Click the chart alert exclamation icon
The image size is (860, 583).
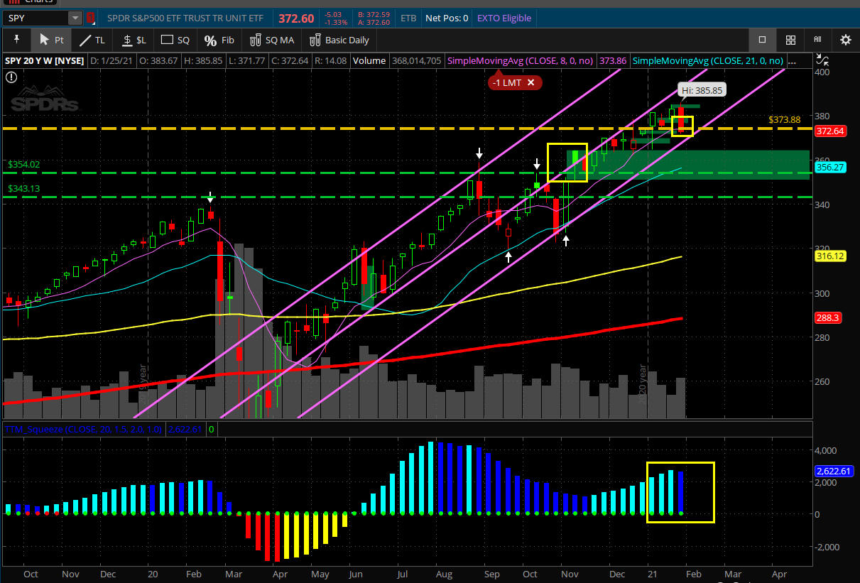click(x=11, y=77)
